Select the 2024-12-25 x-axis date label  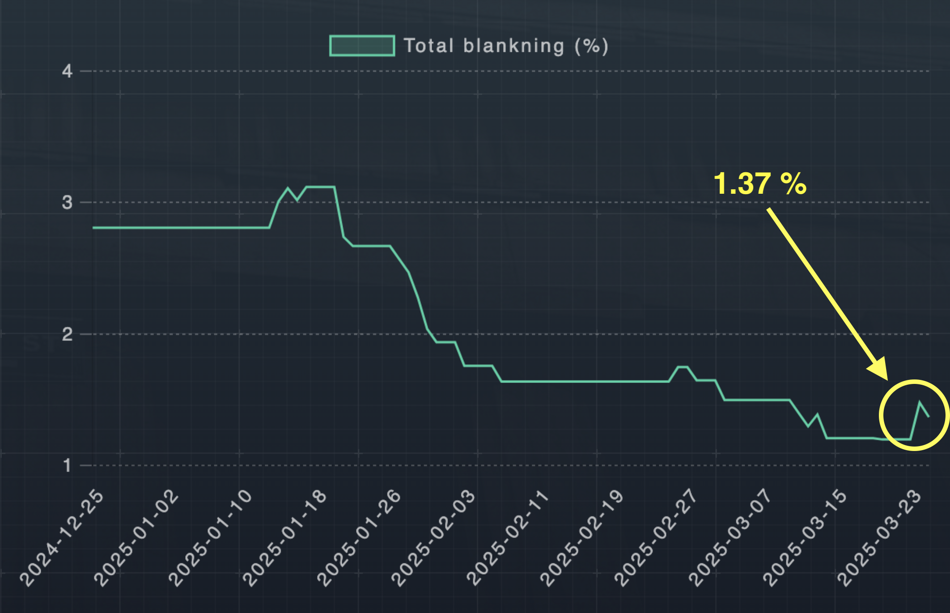point(62,538)
